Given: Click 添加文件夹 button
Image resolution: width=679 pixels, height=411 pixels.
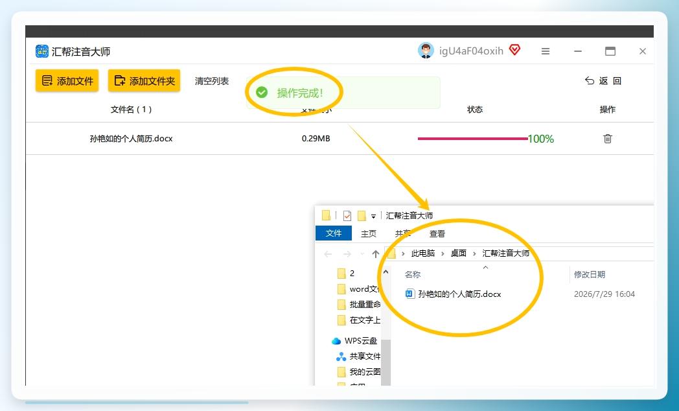Looking at the screenshot, I should click(144, 80).
